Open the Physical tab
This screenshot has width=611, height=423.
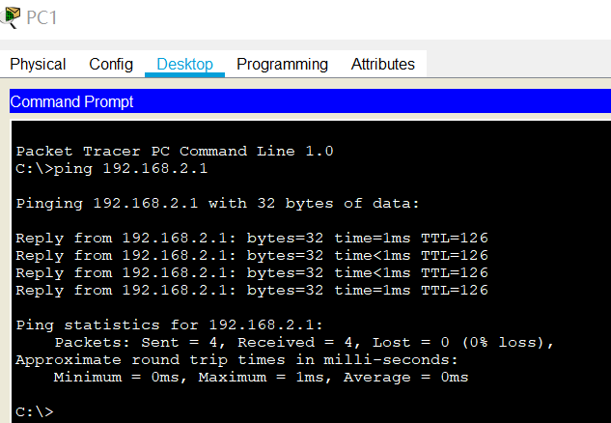coord(38,65)
